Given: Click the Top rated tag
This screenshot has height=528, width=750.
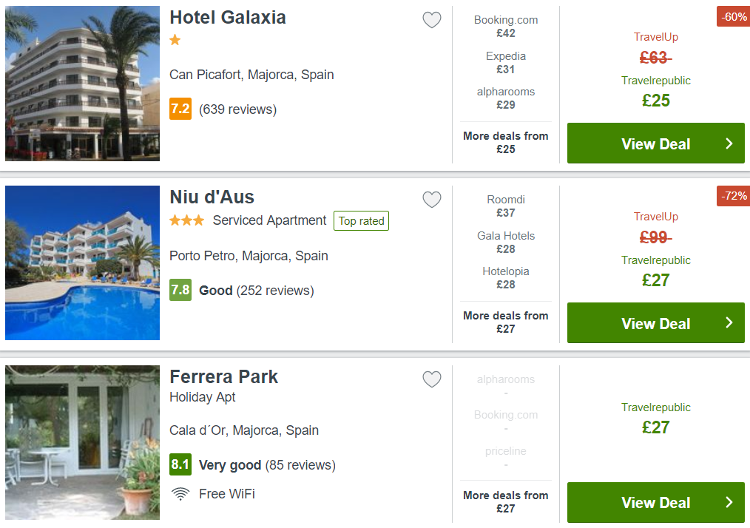Looking at the screenshot, I should (361, 221).
